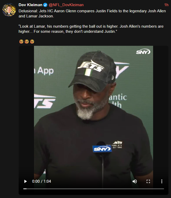
Task: Play the press conference video
Action: 25,181
